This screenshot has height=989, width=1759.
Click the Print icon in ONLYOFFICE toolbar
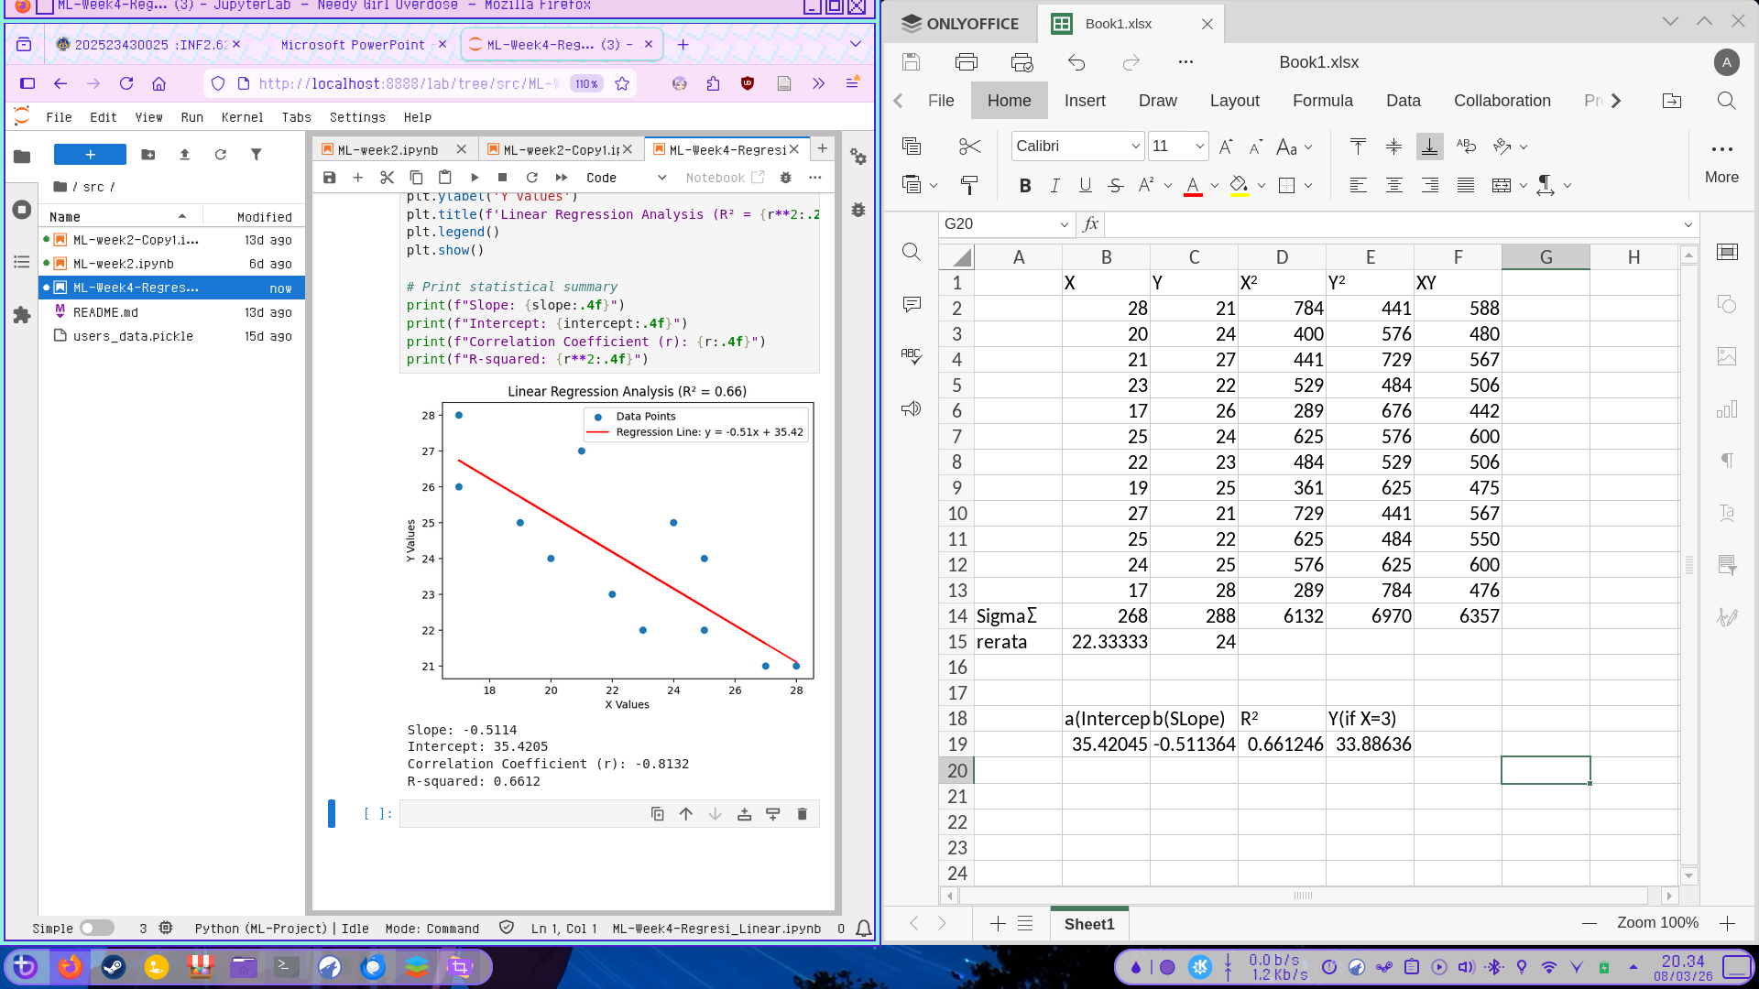[966, 62]
